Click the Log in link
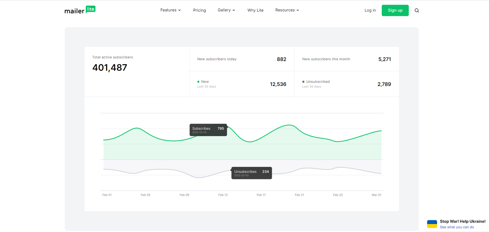This screenshot has width=489, height=232. pyautogui.click(x=370, y=10)
